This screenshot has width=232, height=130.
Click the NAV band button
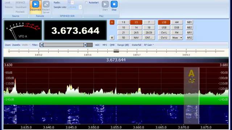136,38
